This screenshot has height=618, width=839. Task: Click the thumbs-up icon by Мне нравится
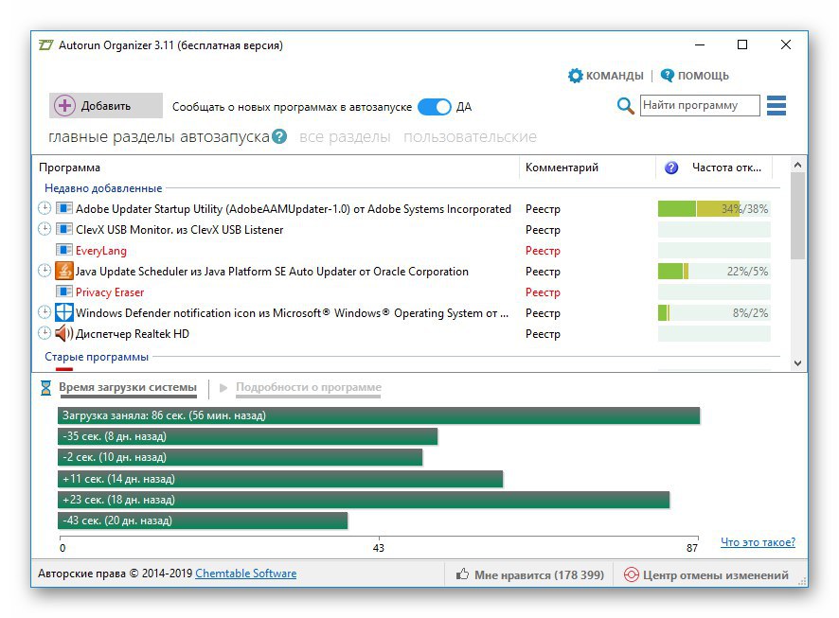[x=462, y=574]
